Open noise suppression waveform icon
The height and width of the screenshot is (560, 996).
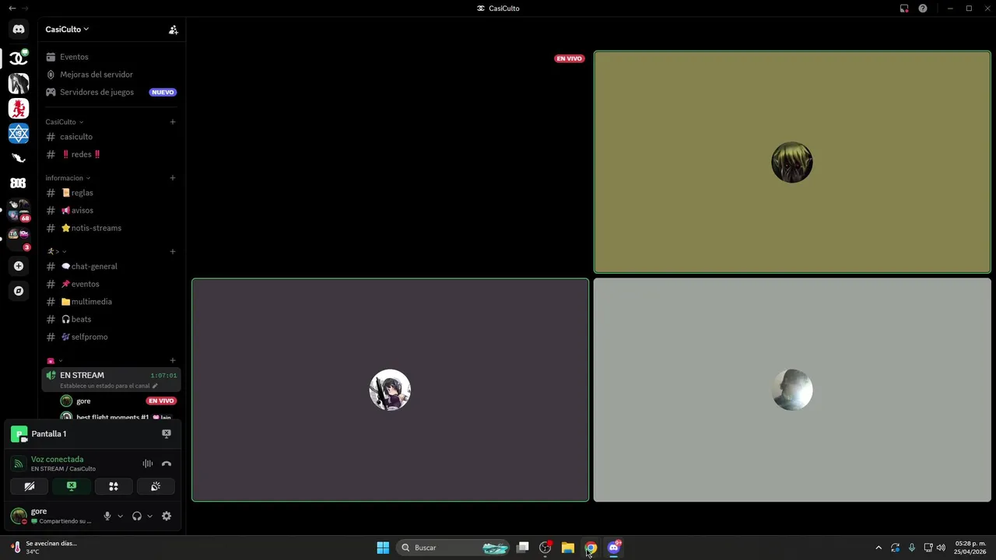point(148,464)
